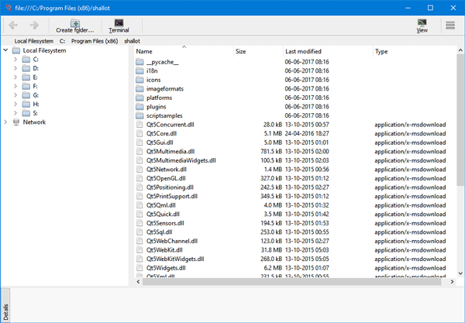The height and width of the screenshot is (323, 465).
Task: Expand the C: drive tree node
Action: pyautogui.click(x=15, y=60)
